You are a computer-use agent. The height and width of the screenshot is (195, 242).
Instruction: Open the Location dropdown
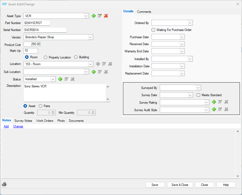91,64
